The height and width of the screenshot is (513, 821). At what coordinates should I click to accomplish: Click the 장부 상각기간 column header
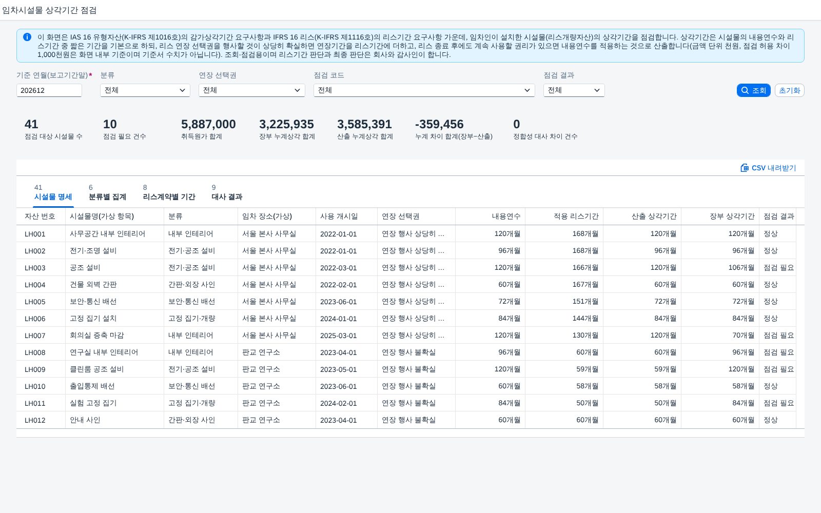coord(720,216)
